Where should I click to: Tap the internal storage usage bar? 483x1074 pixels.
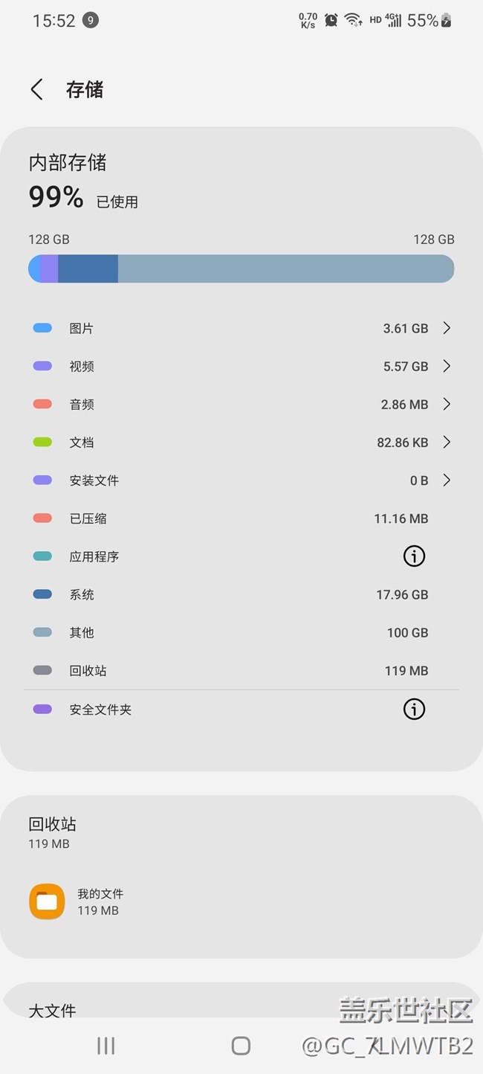[x=241, y=268]
